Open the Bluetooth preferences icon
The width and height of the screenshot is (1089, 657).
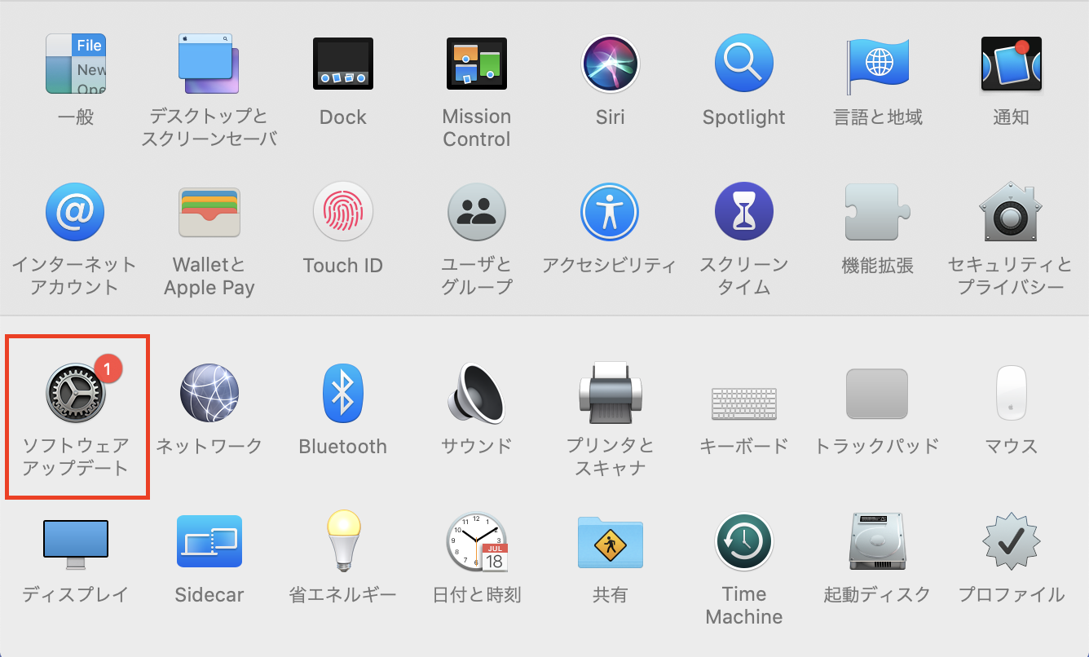[x=343, y=393]
